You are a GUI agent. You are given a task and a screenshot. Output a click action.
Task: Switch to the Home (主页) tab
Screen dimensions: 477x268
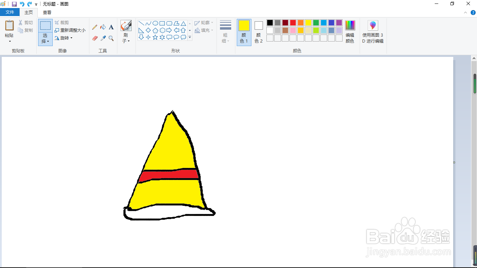29,12
